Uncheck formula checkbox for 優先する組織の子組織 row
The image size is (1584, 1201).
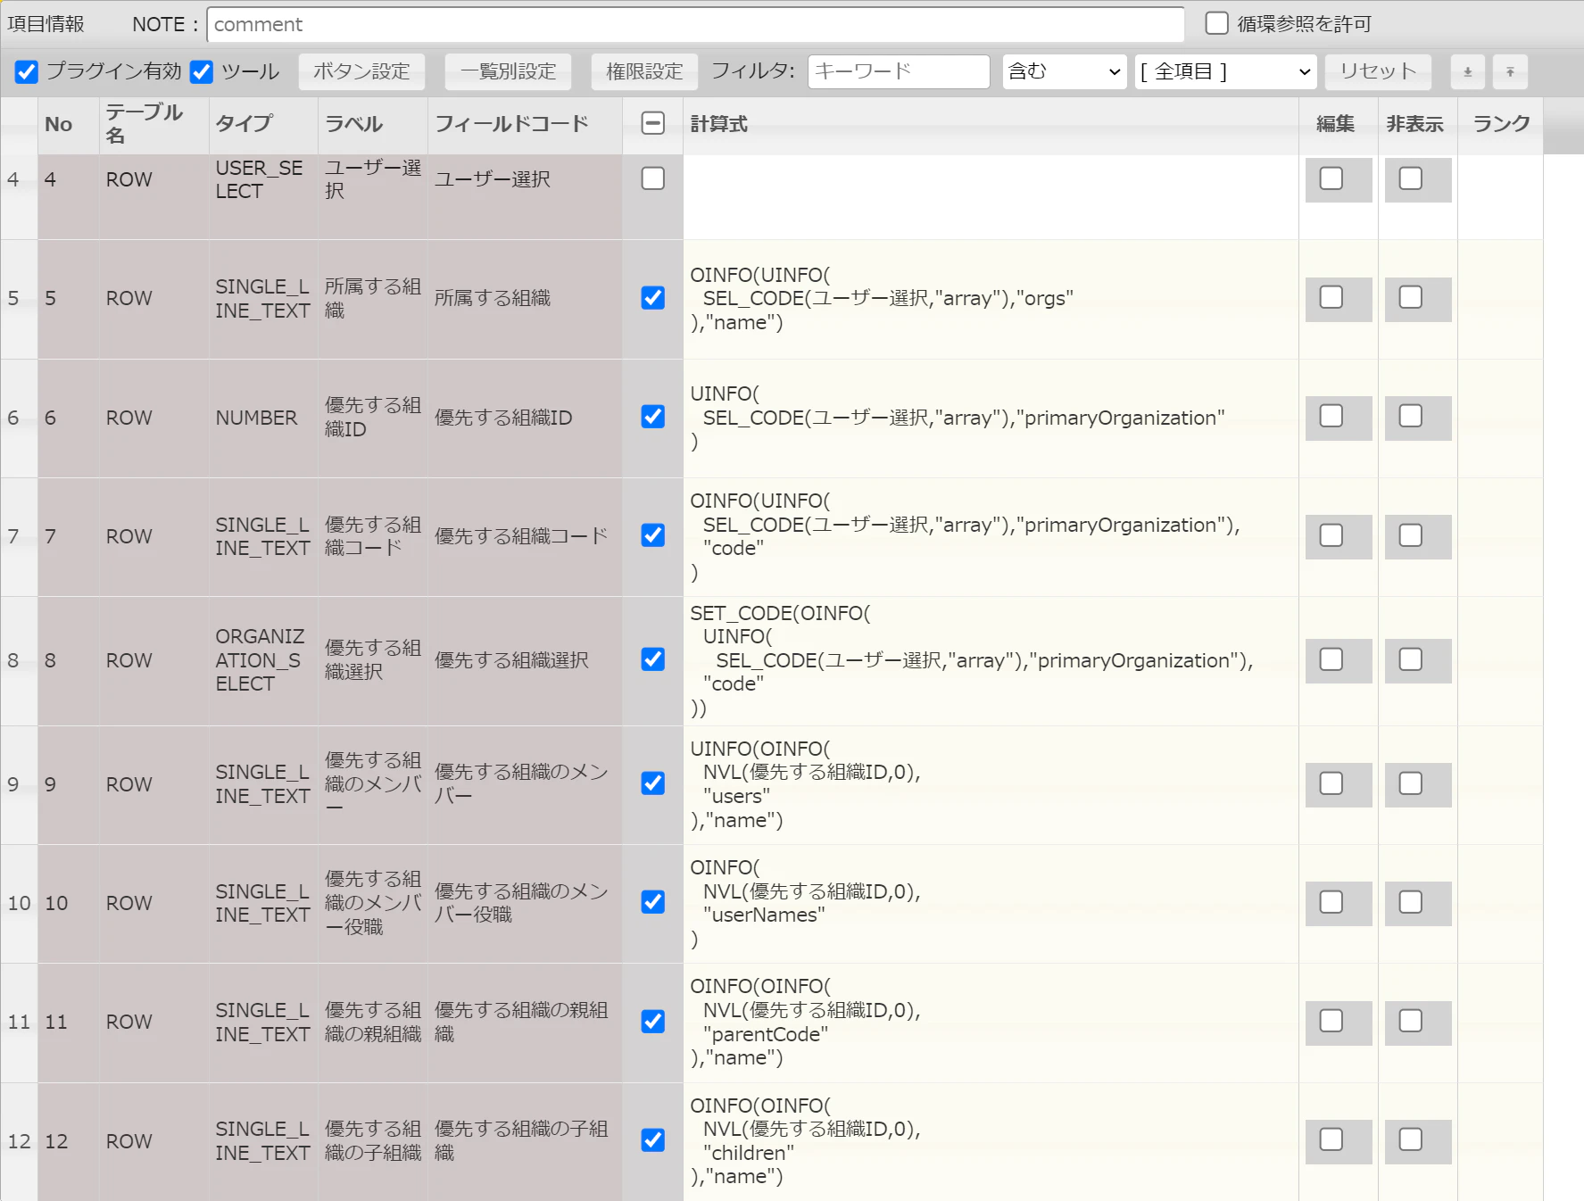tap(653, 1140)
